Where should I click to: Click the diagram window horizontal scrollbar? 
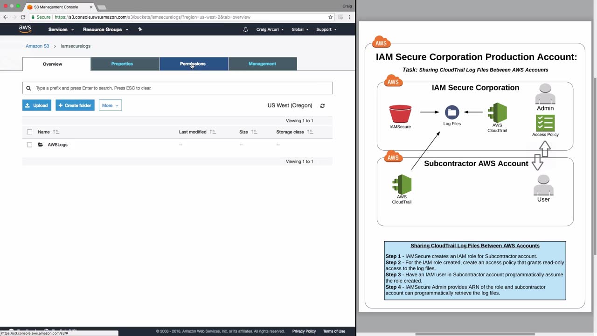pyautogui.click(x=475, y=334)
